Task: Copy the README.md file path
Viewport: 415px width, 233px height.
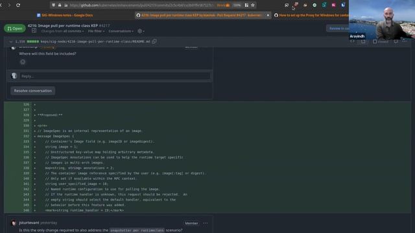Action: [154, 41]
